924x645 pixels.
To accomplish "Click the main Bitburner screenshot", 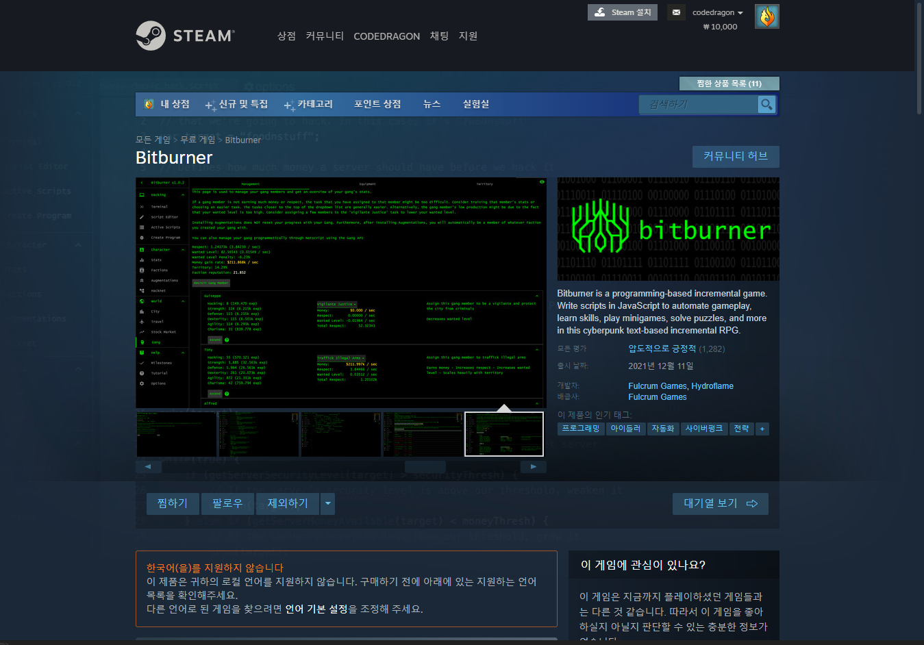I will click(341, 293).
